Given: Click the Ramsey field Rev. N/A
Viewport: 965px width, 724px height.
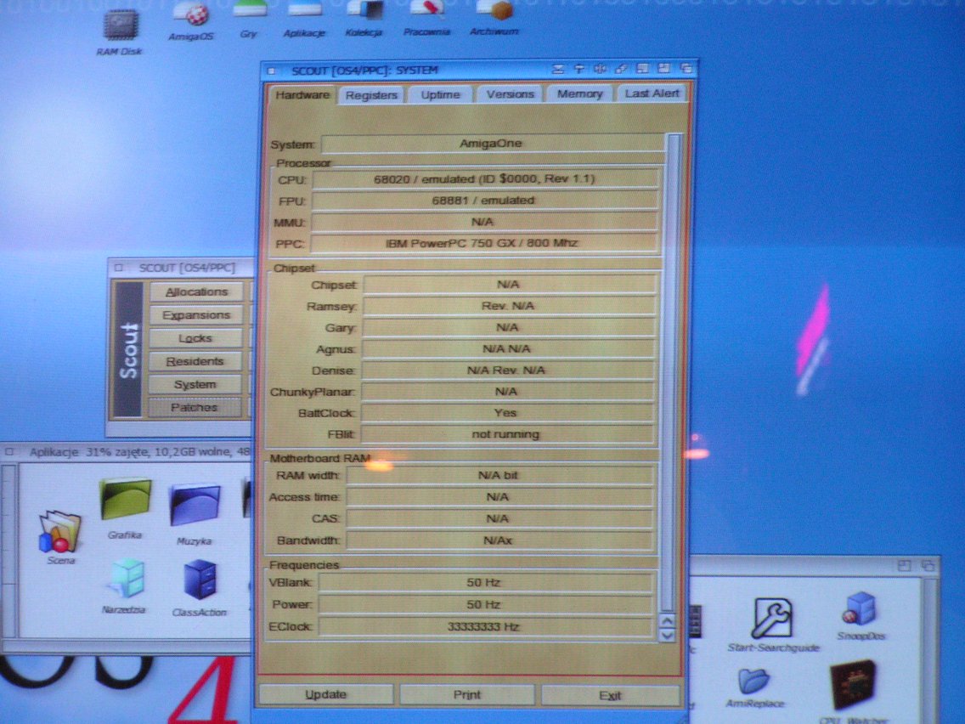Looking at the screenshot, I should (509, 306).
